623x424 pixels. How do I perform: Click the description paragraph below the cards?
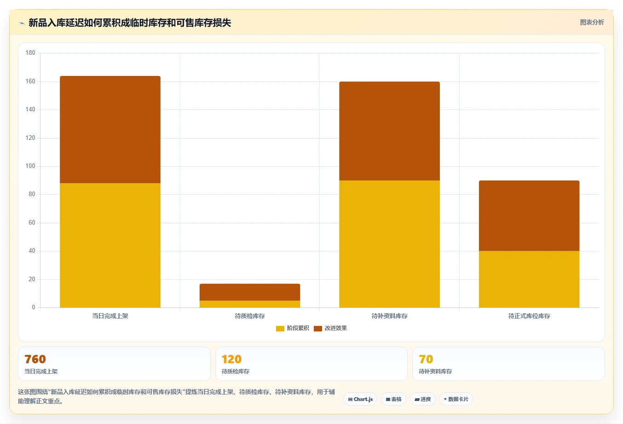tap(177, 396)
